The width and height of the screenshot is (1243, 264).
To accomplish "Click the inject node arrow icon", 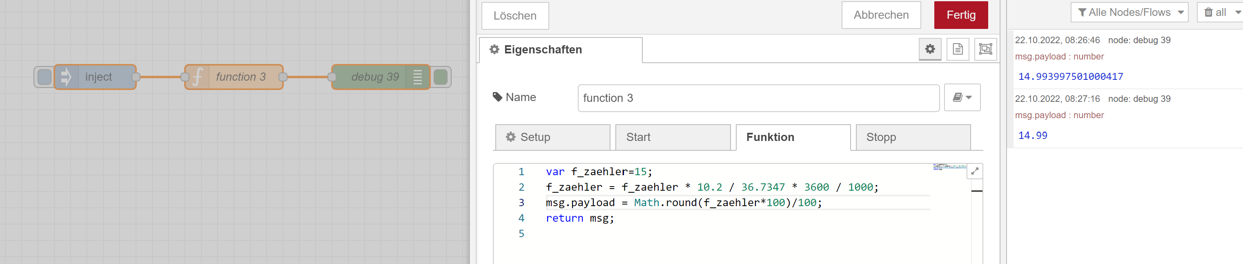I will click(66, 77).
